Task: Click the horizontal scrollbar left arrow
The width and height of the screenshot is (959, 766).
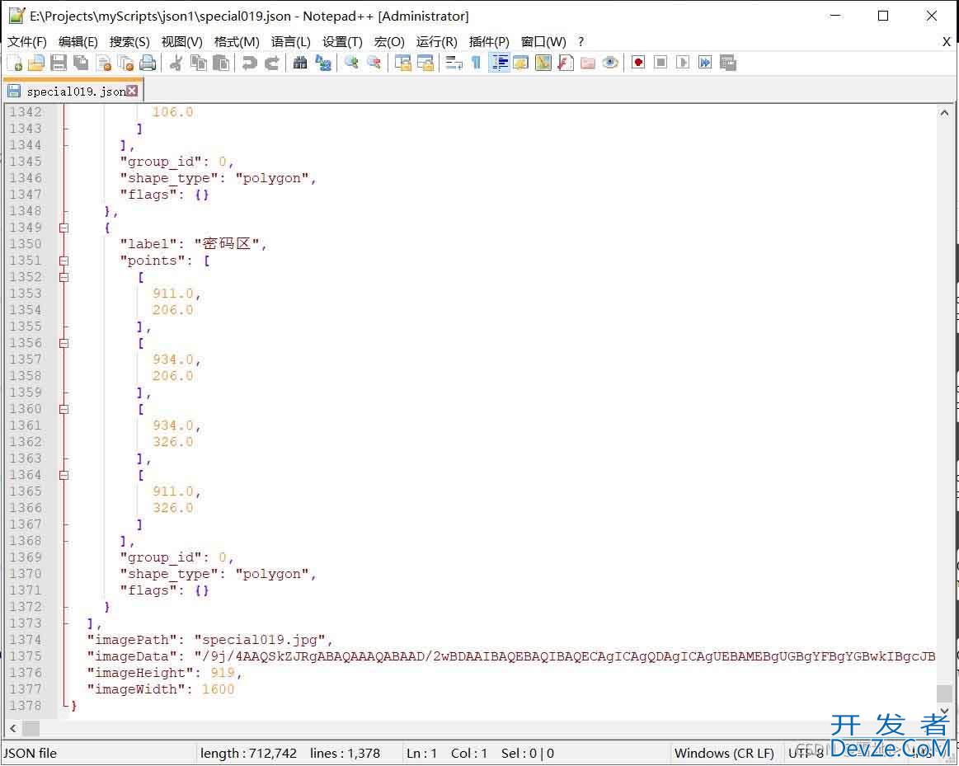Action: (x=13, y=728)
